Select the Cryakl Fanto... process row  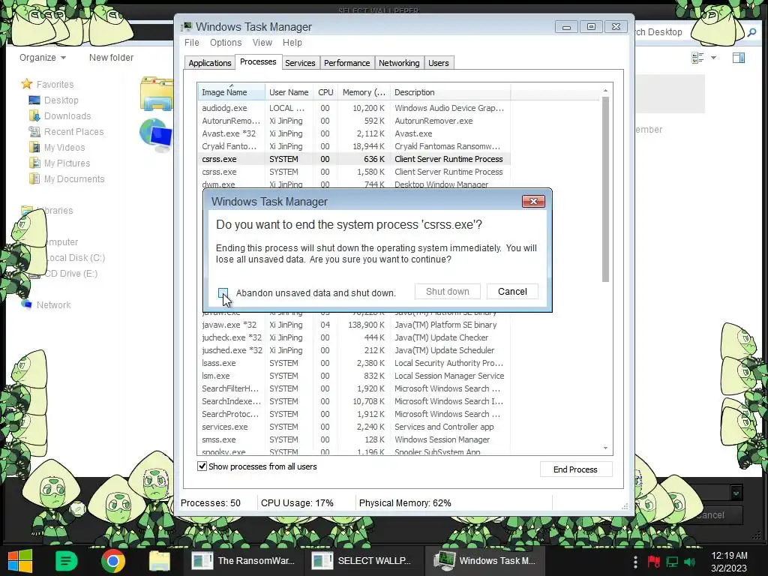tap(354, 146)
